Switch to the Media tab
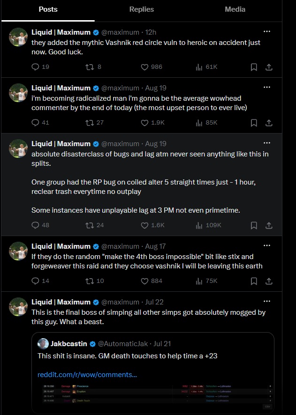 pos(235,9)
